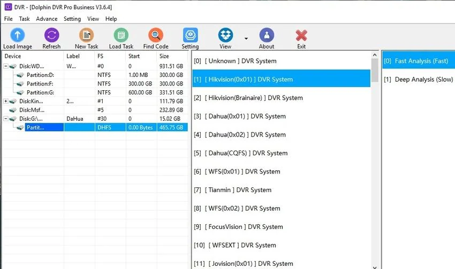Select the [Unknown] DVR System entry

[x=281, y=61]
